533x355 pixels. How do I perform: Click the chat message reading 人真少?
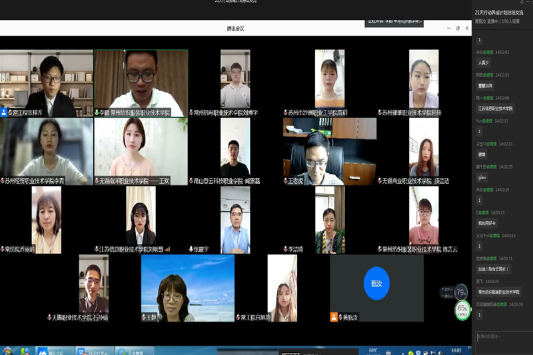(x=484, y=63)
